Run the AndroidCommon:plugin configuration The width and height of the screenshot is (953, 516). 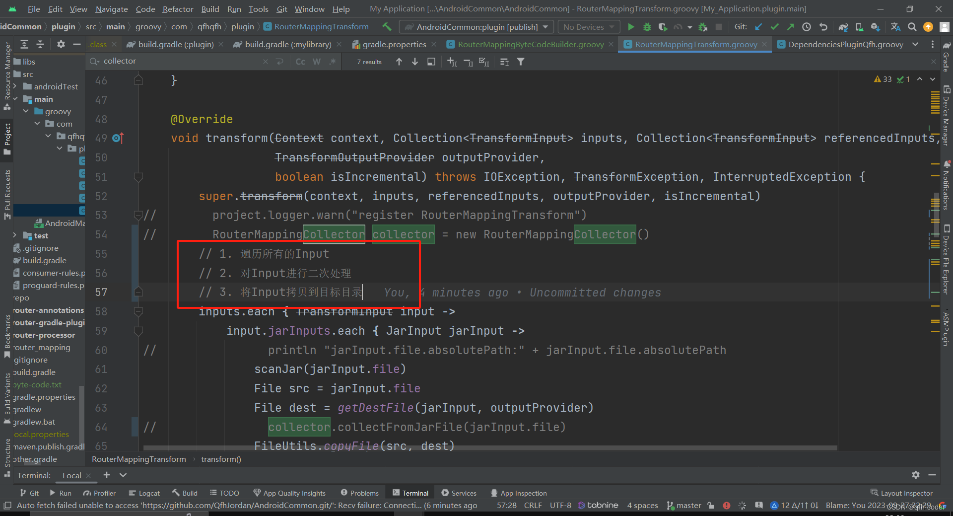631,27
